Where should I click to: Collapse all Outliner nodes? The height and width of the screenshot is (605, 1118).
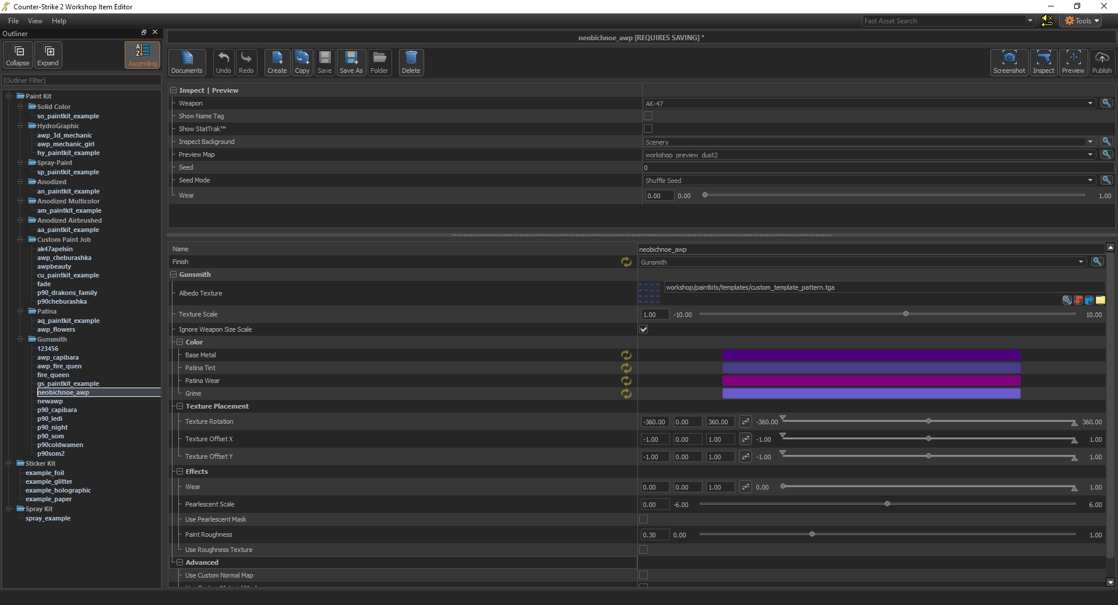pos(18,55)
